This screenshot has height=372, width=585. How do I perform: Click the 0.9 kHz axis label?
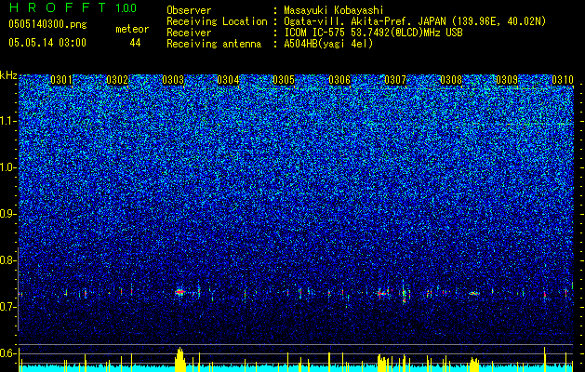(8, 214)
